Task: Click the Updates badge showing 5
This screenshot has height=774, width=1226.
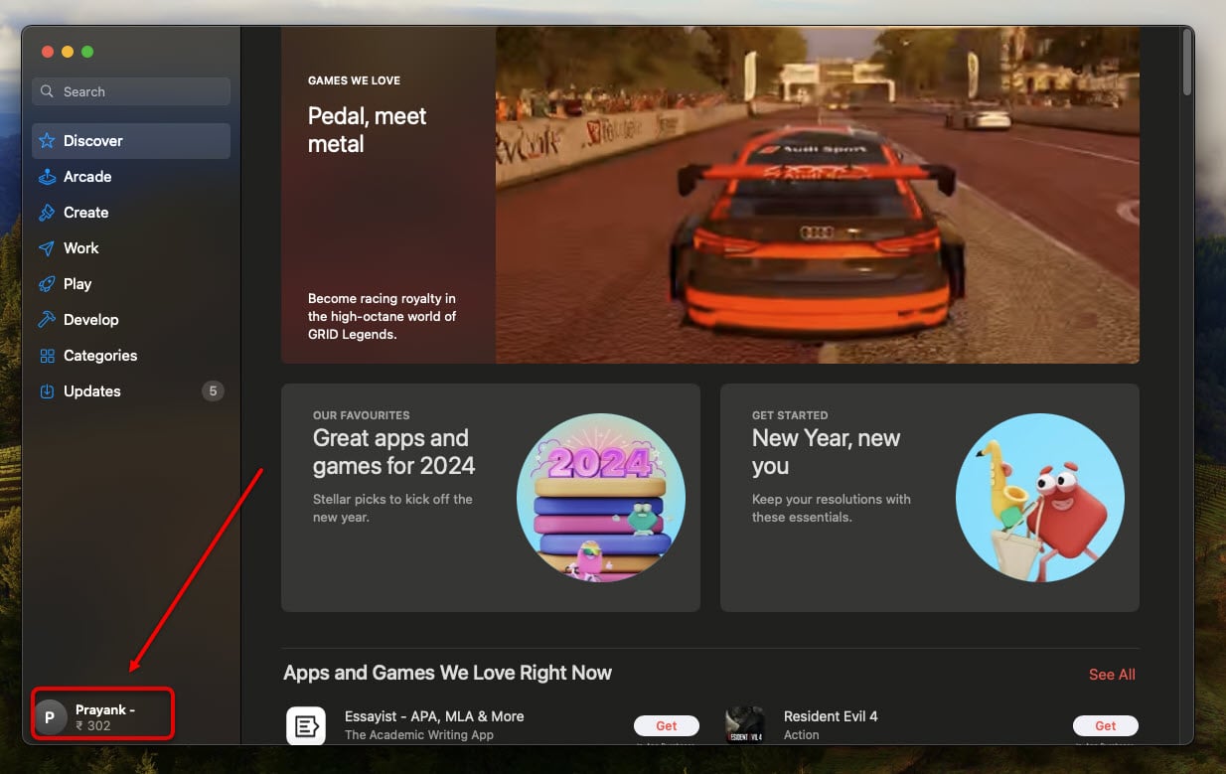Action: pyautogui.click(x=213, y=391)
